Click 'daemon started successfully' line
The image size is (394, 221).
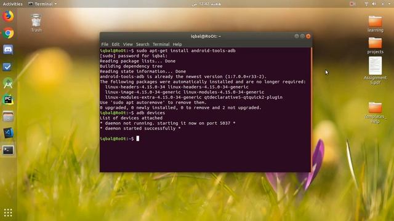(140, 128)
